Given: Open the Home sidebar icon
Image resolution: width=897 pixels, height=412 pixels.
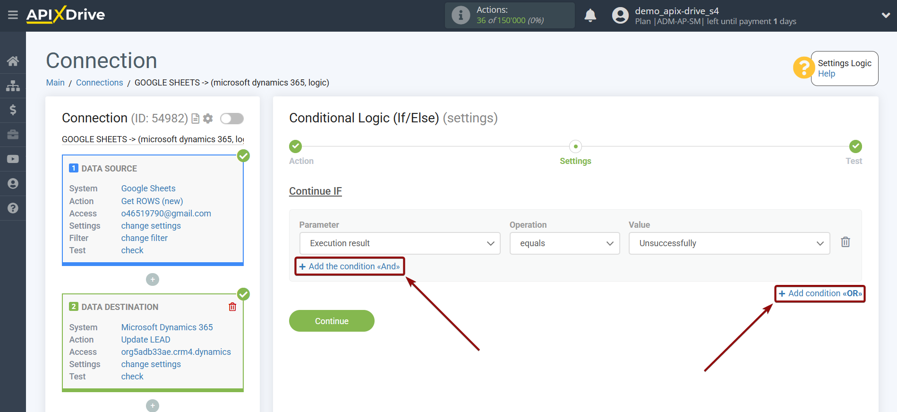Looking at the screenshot, I should (x=13, y=61).
